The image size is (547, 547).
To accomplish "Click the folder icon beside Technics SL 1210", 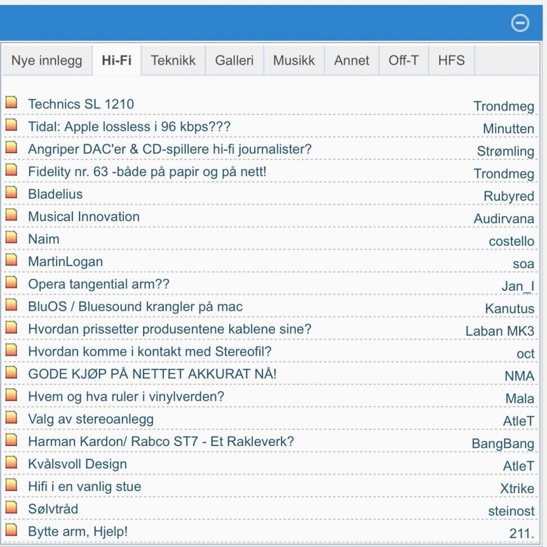I will [x=11, y=102].
